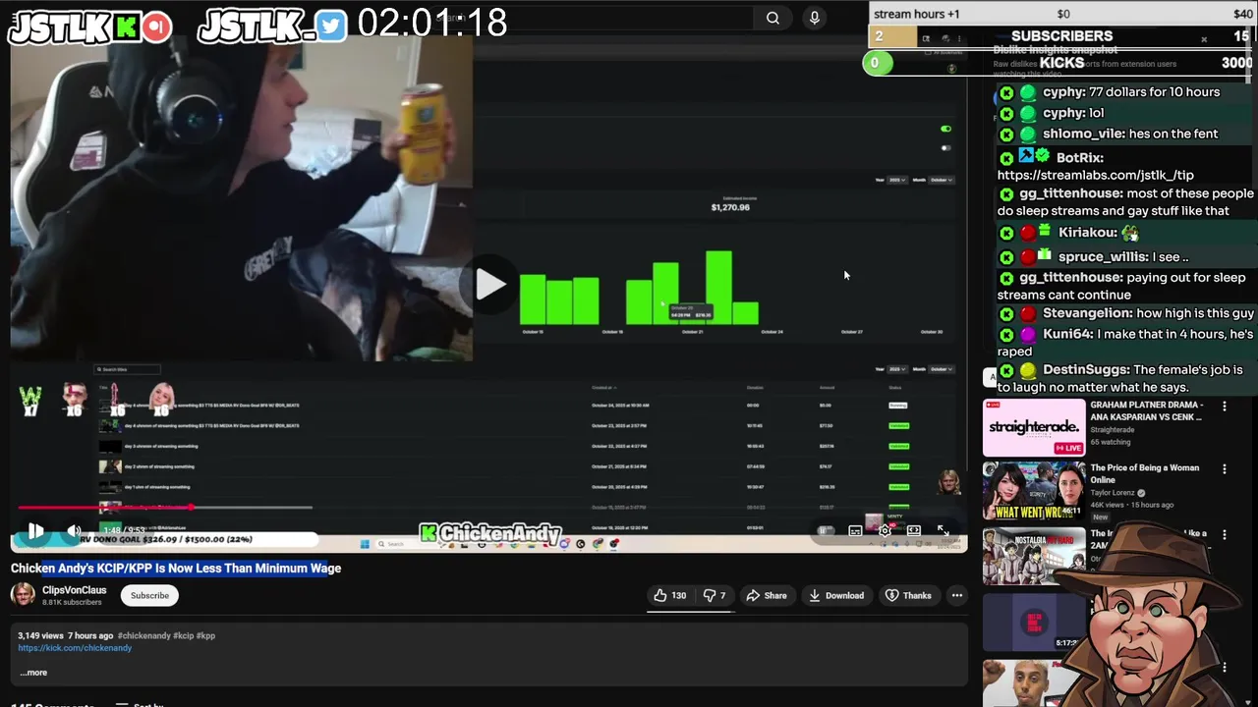Click the stream table search field
The width and height of the screenshot is (1258, 707).
click(128, 369)
